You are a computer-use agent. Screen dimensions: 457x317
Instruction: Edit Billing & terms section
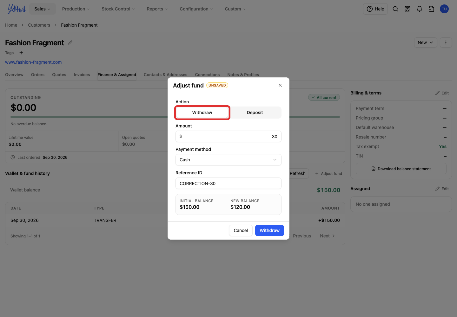click(442, 93)
